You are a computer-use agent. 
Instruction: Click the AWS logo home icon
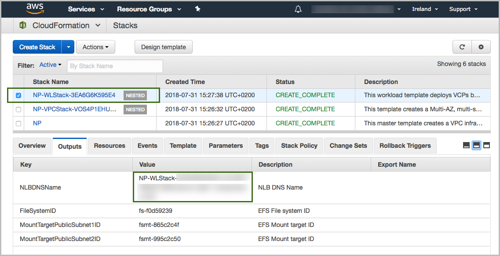35,9
